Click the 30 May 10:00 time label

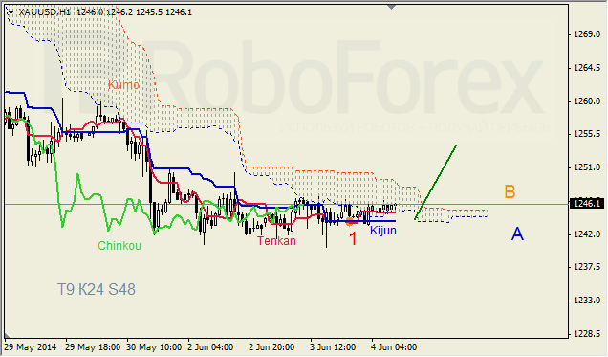(x=154, y=346)
